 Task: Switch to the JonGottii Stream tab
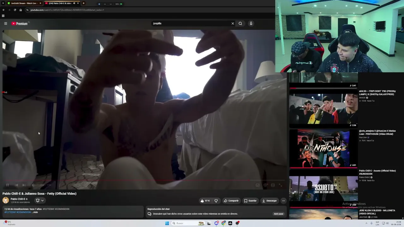tap(24, 3)
